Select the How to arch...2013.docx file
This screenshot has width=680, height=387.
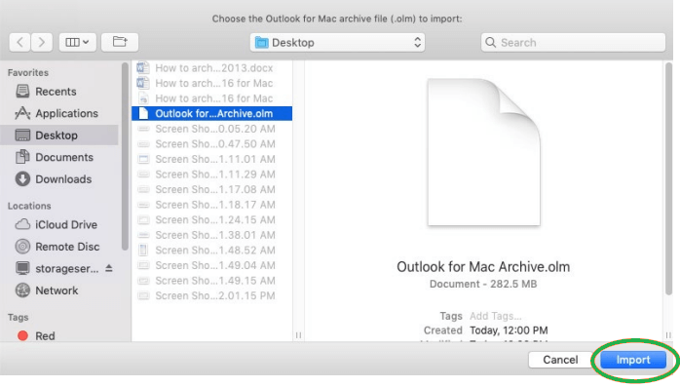point(212,68)
